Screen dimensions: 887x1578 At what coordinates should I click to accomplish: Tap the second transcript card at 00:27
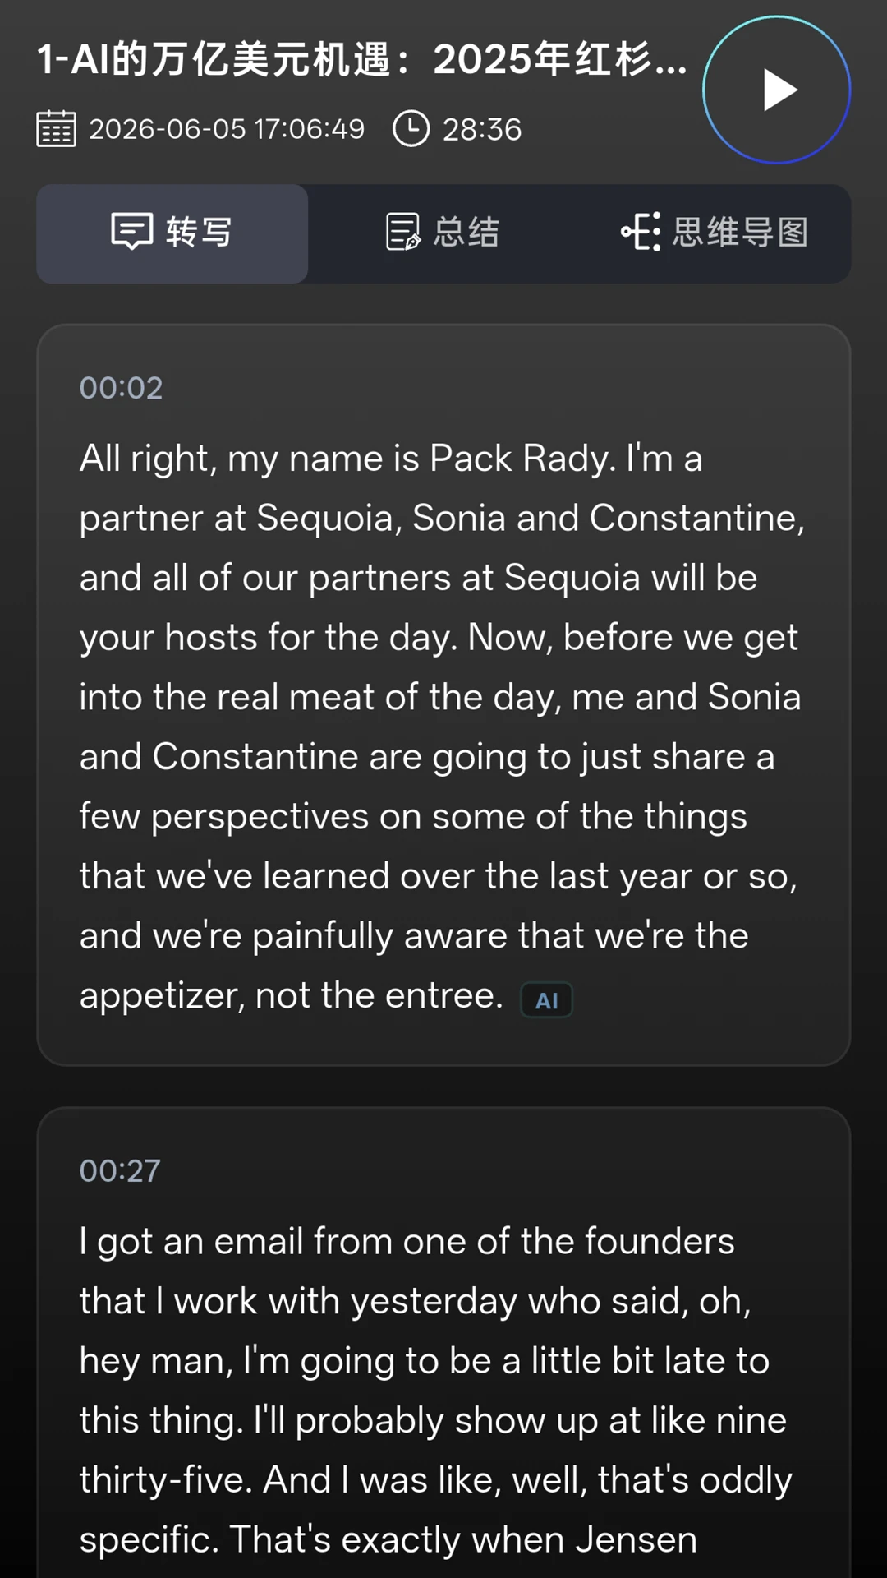pyautogui.click(x=443, y=1343)
